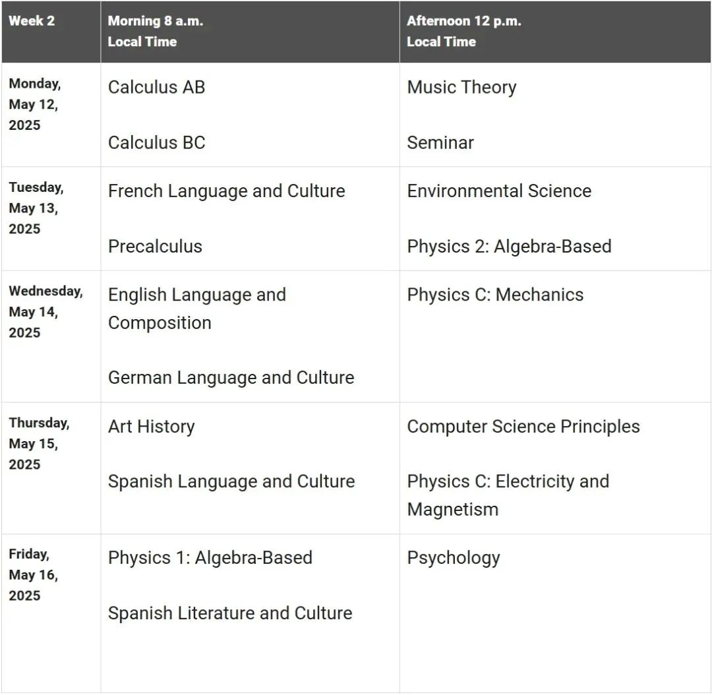Select Physics 1: Algebra-Based
This screenshot has width=712, height=695.
tap(210, 558)
